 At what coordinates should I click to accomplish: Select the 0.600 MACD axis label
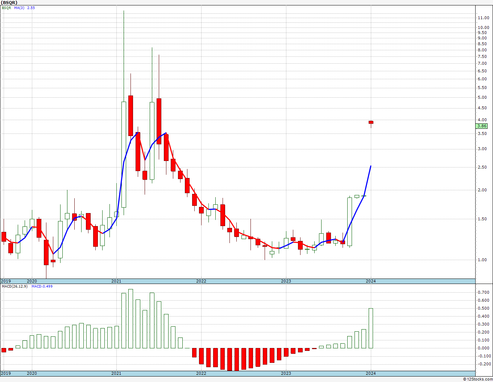point(483,301)
